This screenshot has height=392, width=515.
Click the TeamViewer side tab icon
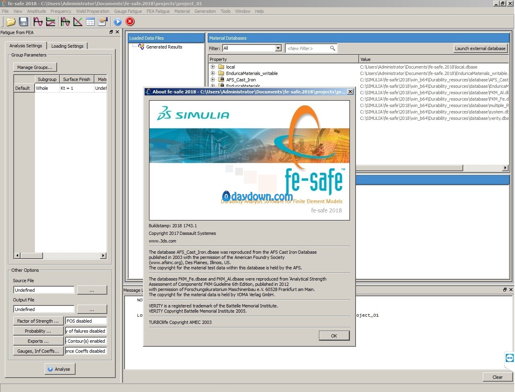[x=510, y=358]
